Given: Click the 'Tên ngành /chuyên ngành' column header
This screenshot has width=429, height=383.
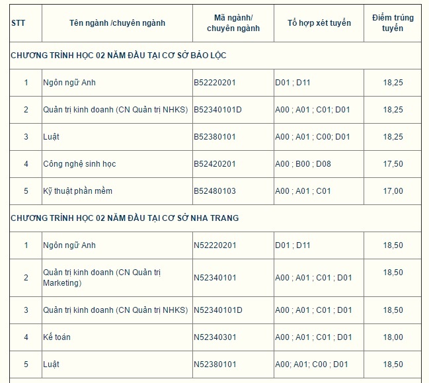Looking at the screenshot, I should [117, 23].
